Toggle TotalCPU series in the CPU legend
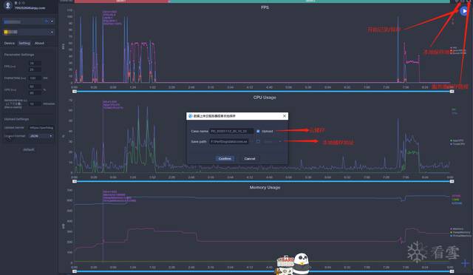The image size is (473, 275). 457,144
